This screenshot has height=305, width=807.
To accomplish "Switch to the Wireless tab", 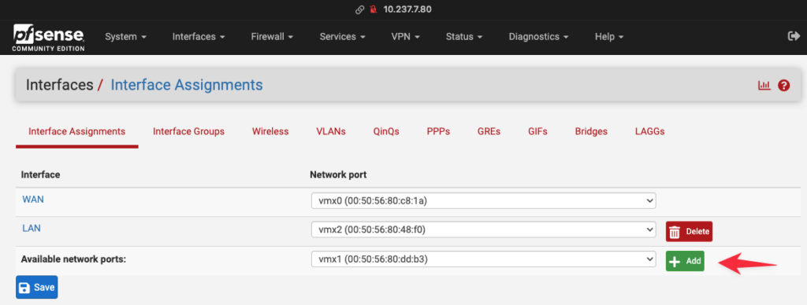I will pos(270,131).
